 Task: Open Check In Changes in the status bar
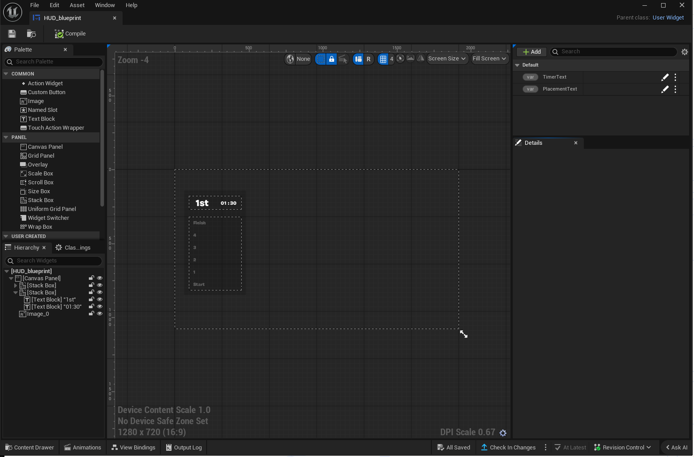tap(508, 447)
